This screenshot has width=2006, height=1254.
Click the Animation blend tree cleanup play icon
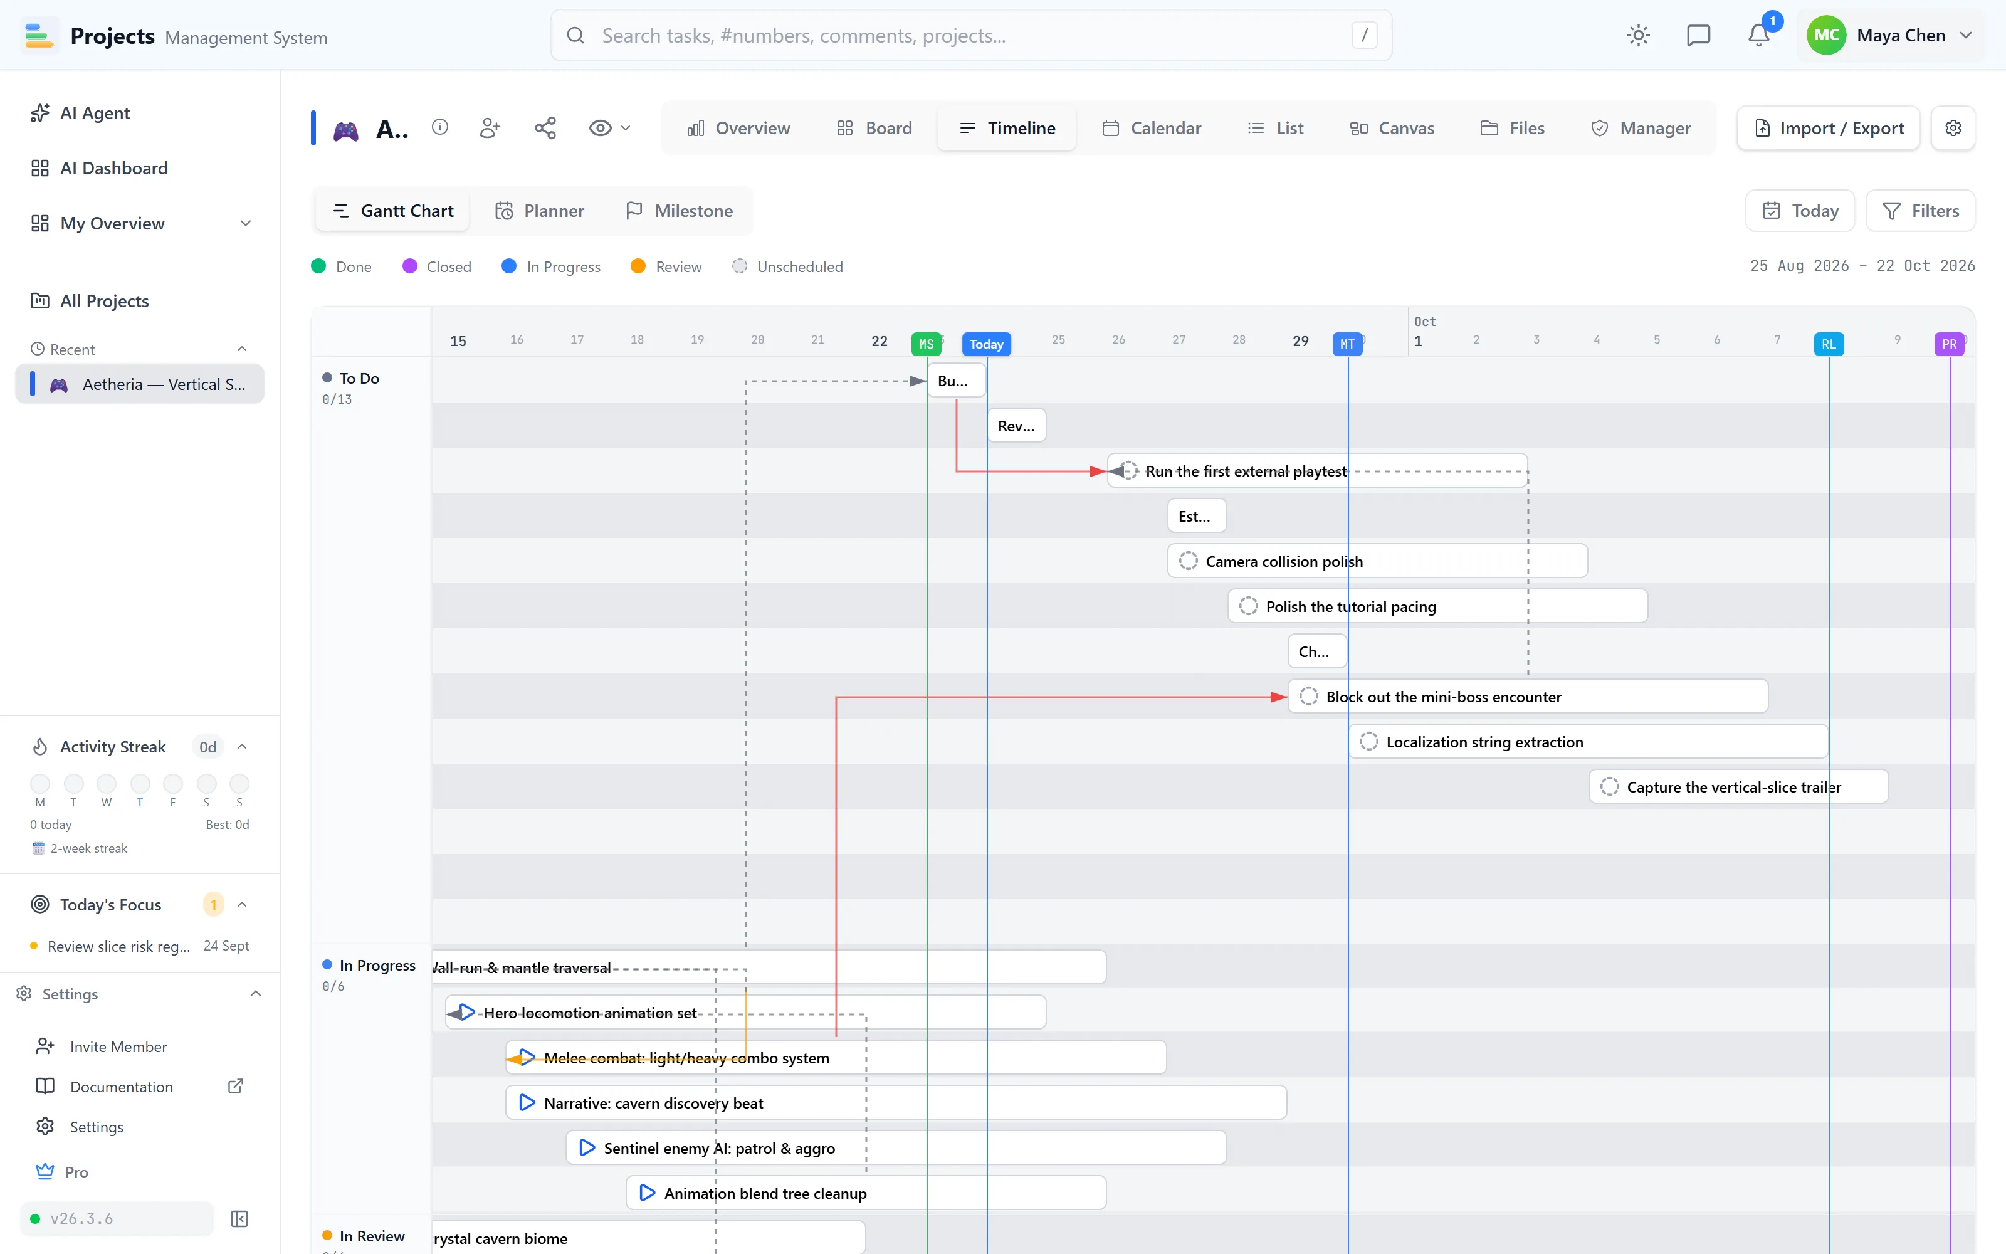tap(648, 1193)
